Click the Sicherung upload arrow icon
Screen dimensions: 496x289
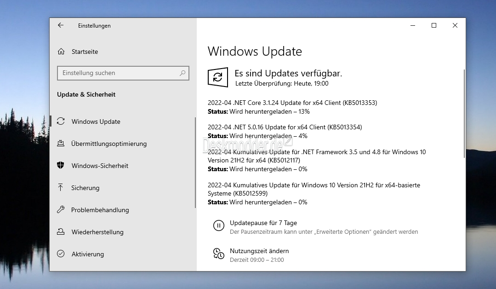tap(61, 188)
